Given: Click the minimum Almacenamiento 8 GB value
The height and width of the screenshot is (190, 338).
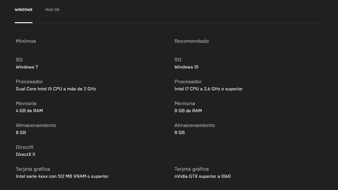Looking at the screenshot, I should pos(21,133).
